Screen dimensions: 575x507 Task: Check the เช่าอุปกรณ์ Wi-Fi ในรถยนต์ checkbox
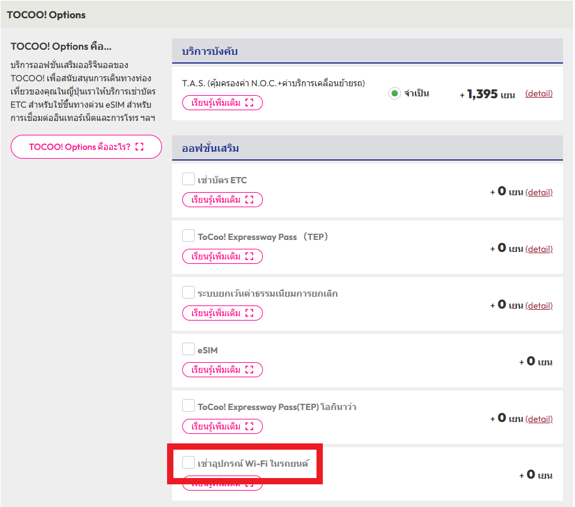tap(188, 462)
